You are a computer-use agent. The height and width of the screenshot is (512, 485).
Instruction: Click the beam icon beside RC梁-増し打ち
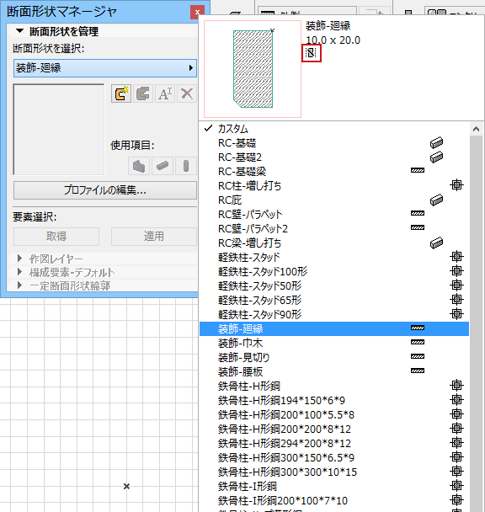(437, 243)
